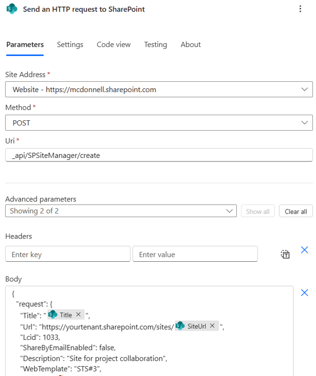
Task: Open the Code view tab
Action: click(x=114, y=45)
